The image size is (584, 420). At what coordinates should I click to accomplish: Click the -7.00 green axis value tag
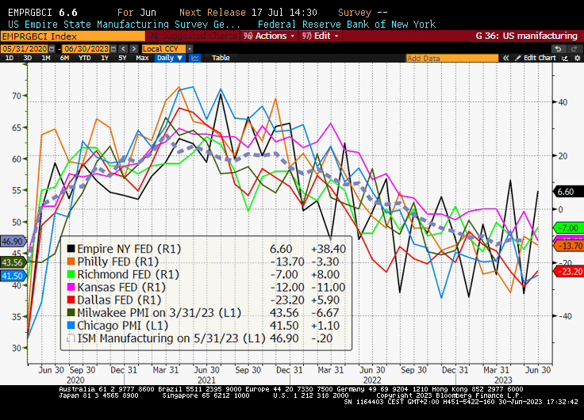568,228
